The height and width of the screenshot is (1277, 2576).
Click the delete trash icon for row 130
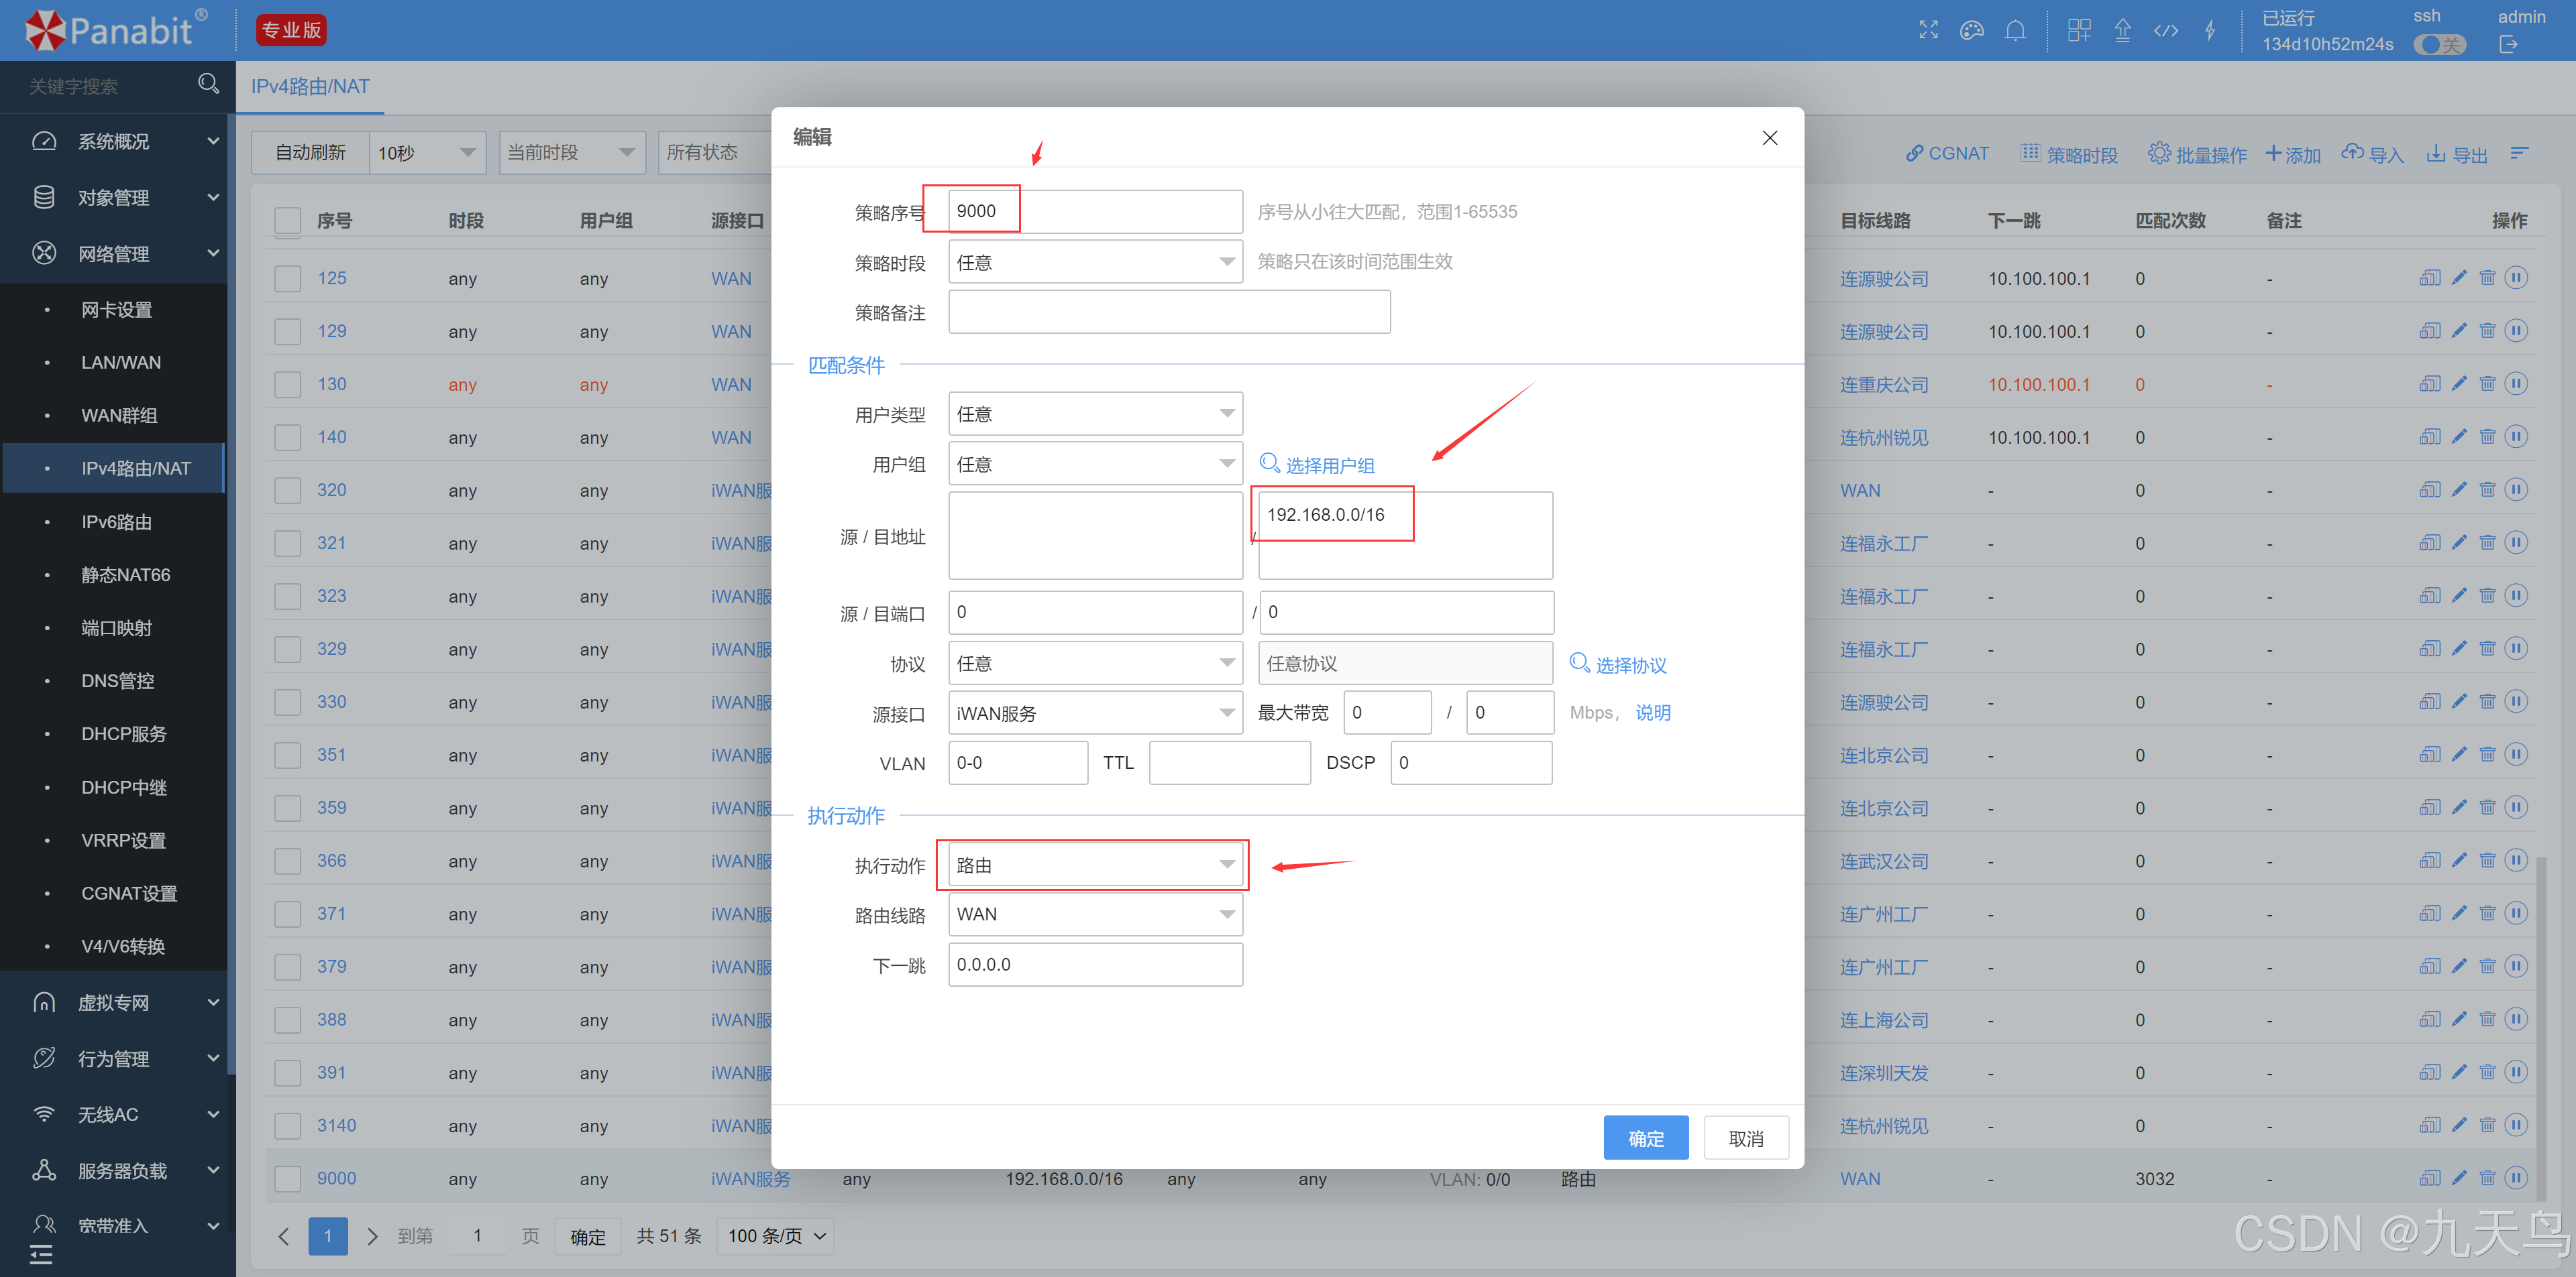click(x=2487, y=383)
